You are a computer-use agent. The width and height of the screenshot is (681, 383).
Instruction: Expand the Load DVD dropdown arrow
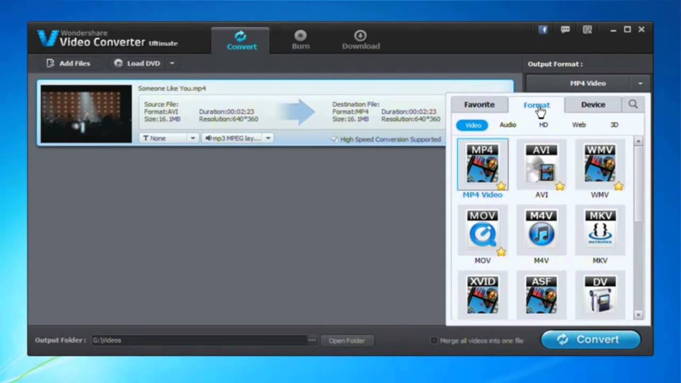[171, 63]
